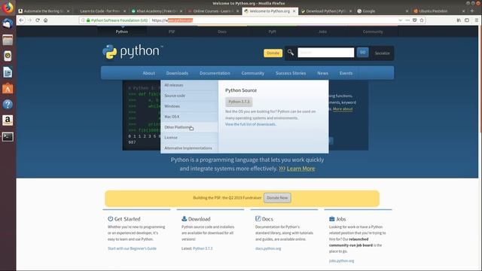Reload the current page
Viewport: 482px width, 271px height.
38,20
